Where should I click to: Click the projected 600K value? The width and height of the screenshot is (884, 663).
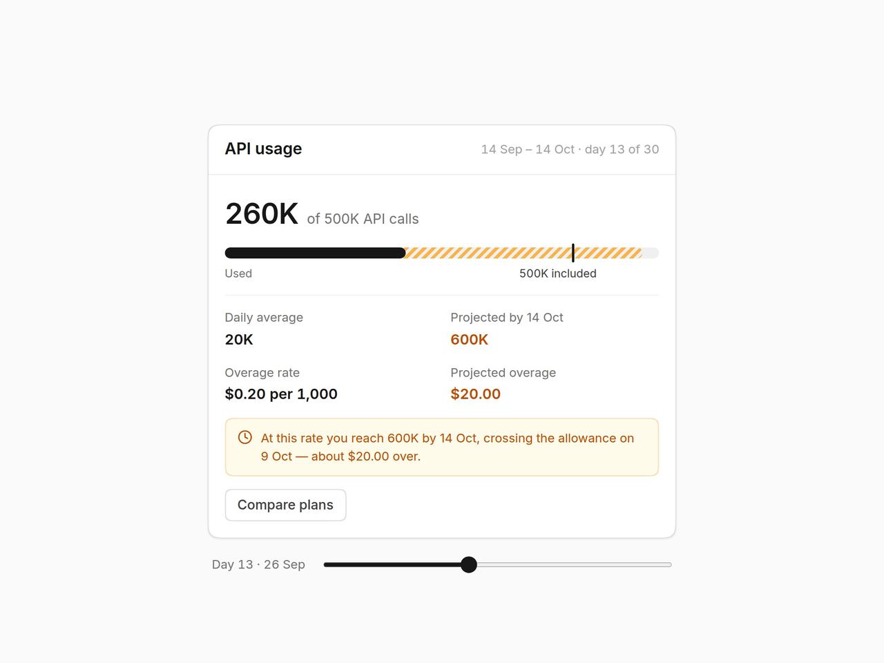click(470, 339)
